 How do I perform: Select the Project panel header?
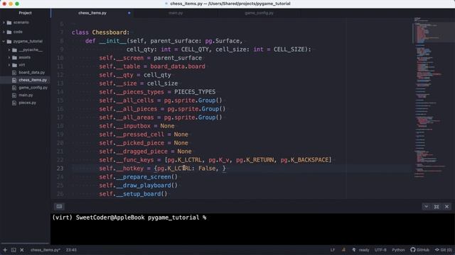coord(26,13)
